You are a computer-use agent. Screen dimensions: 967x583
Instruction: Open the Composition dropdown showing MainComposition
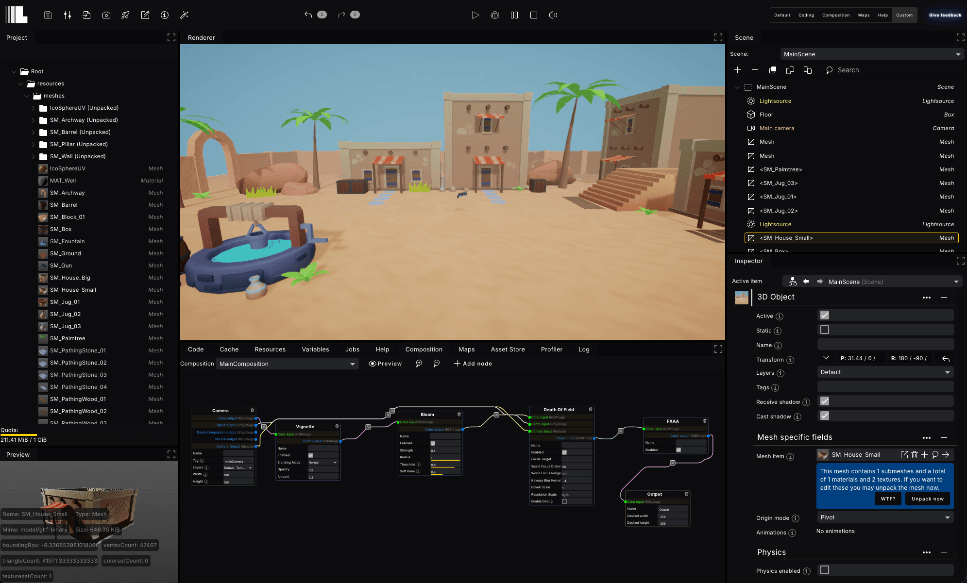tap(287, 364)
